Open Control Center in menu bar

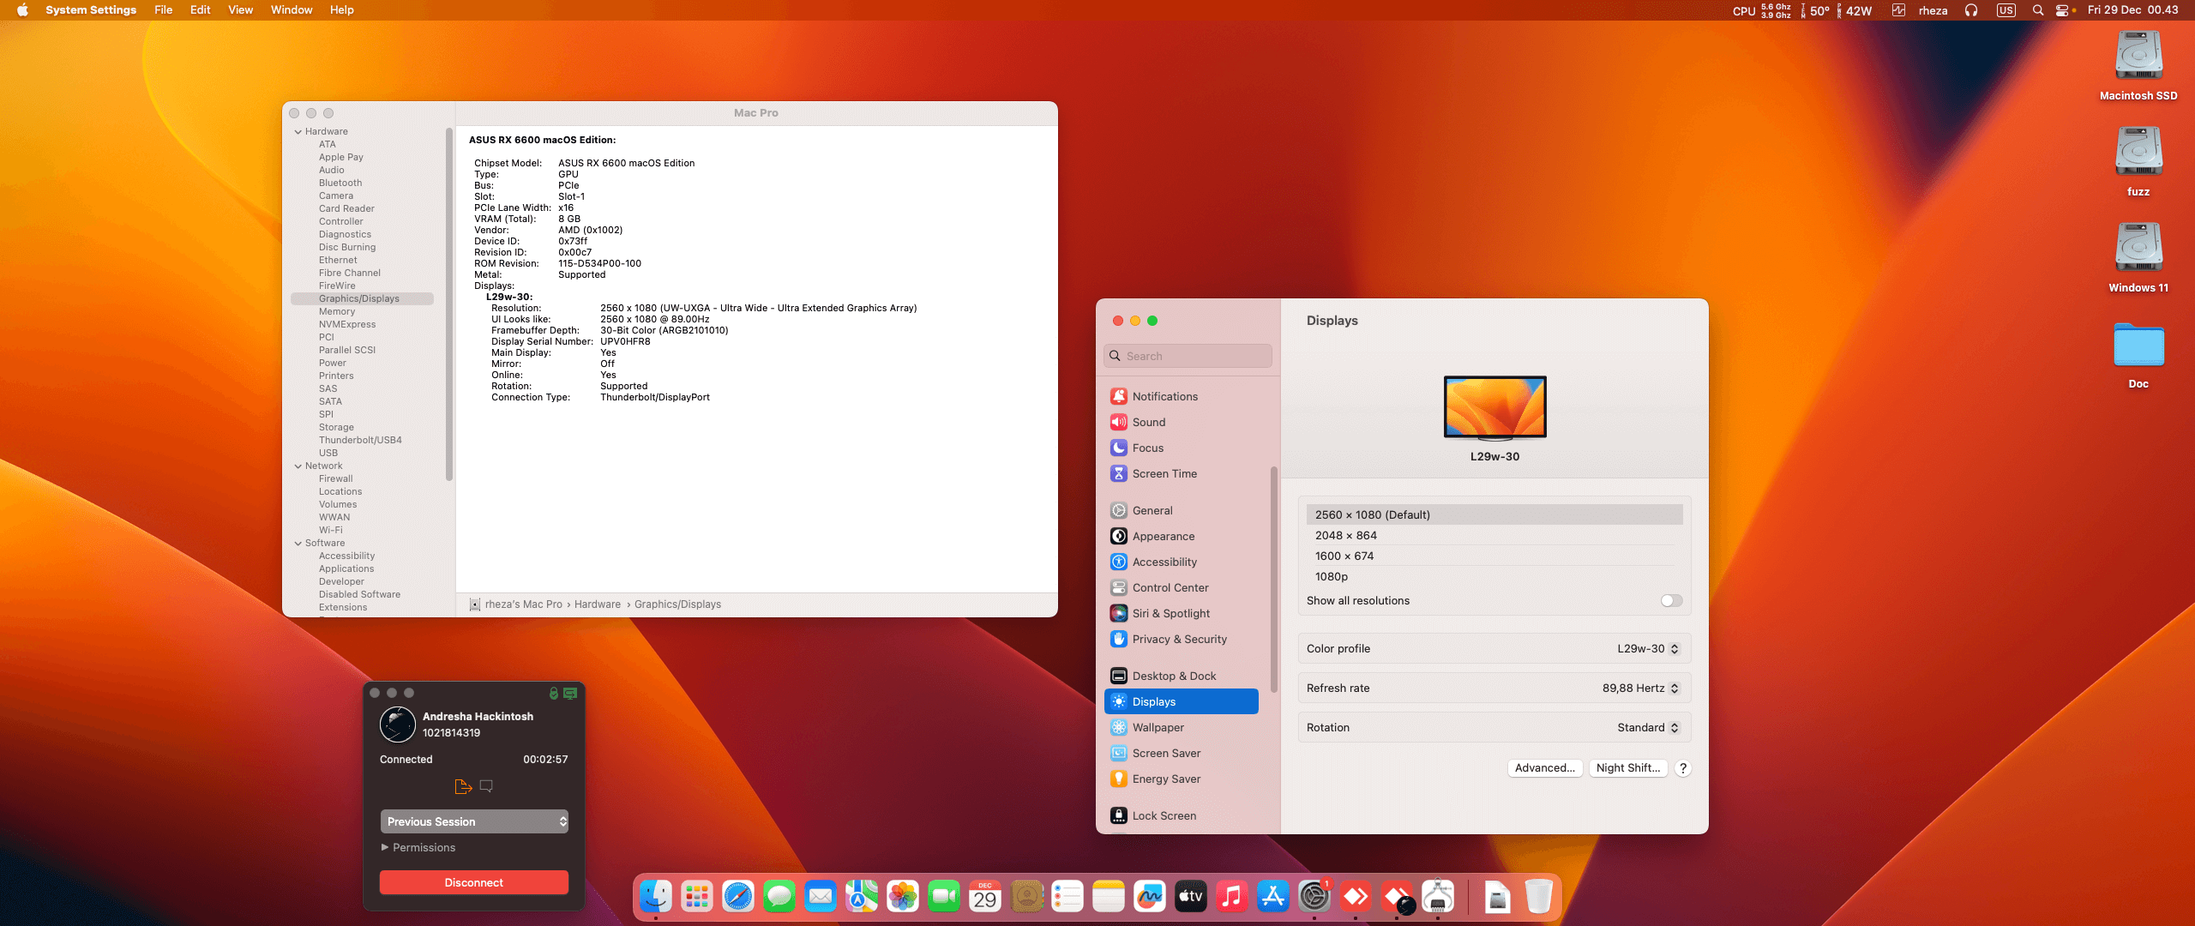click(2062, 10)
